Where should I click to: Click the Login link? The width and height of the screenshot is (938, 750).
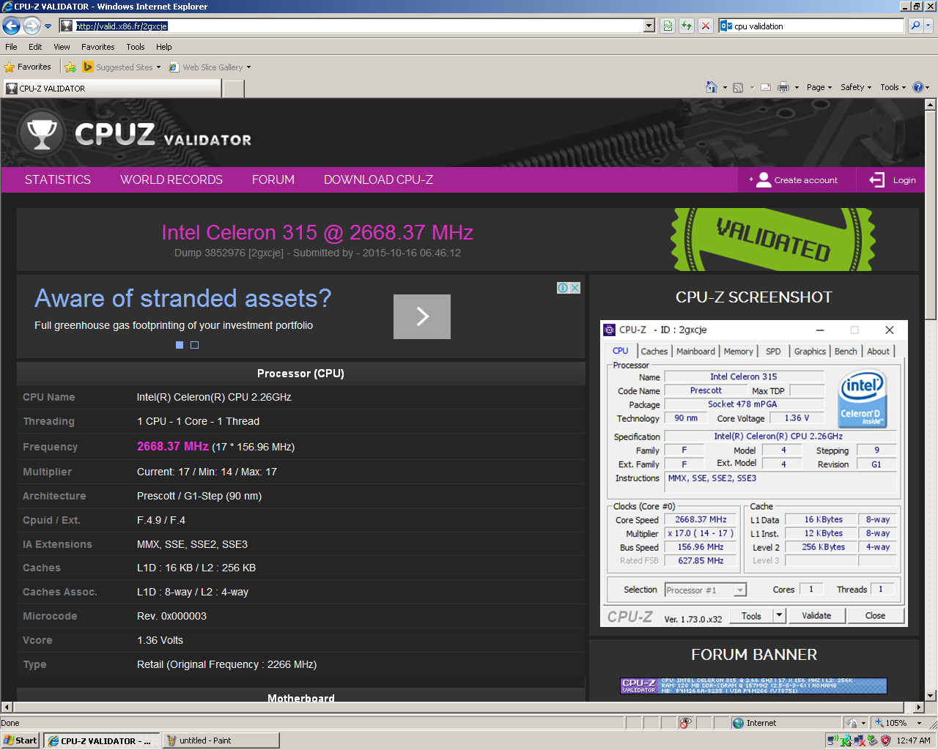tap(893, 180)
